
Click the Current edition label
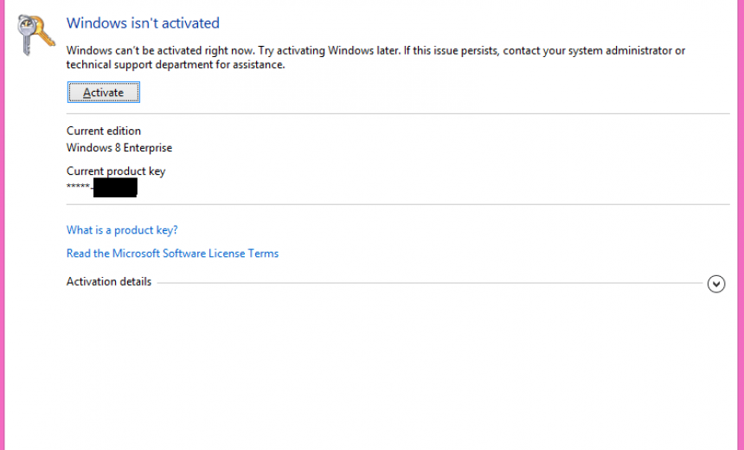coord(104,131)
